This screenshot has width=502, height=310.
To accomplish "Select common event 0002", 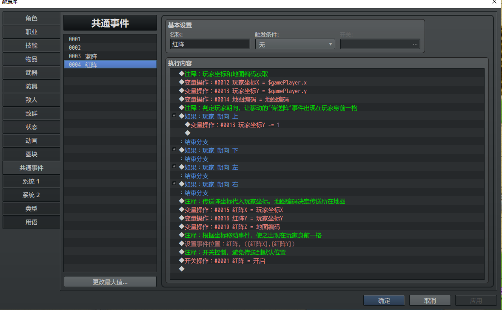I will (x=110, y=48).
